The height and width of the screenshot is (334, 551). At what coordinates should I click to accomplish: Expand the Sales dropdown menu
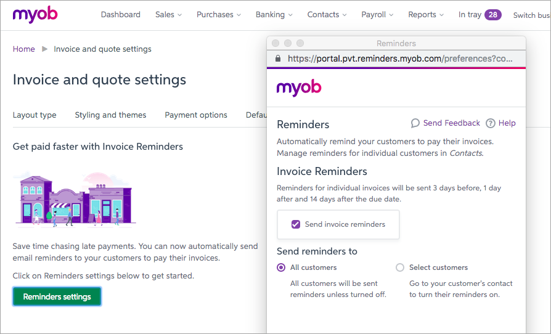pos(168,14)
